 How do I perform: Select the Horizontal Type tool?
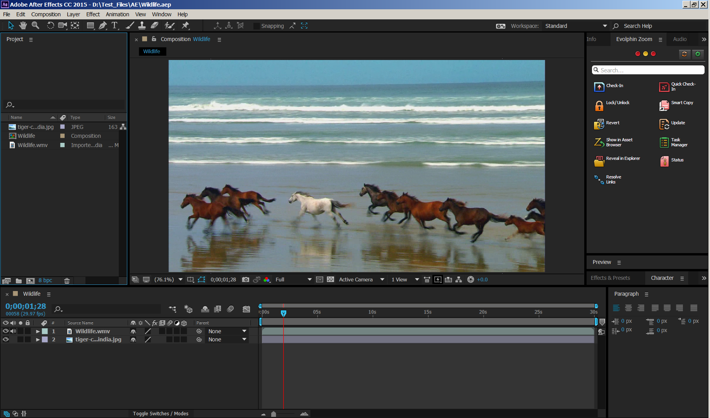point(115,26)
